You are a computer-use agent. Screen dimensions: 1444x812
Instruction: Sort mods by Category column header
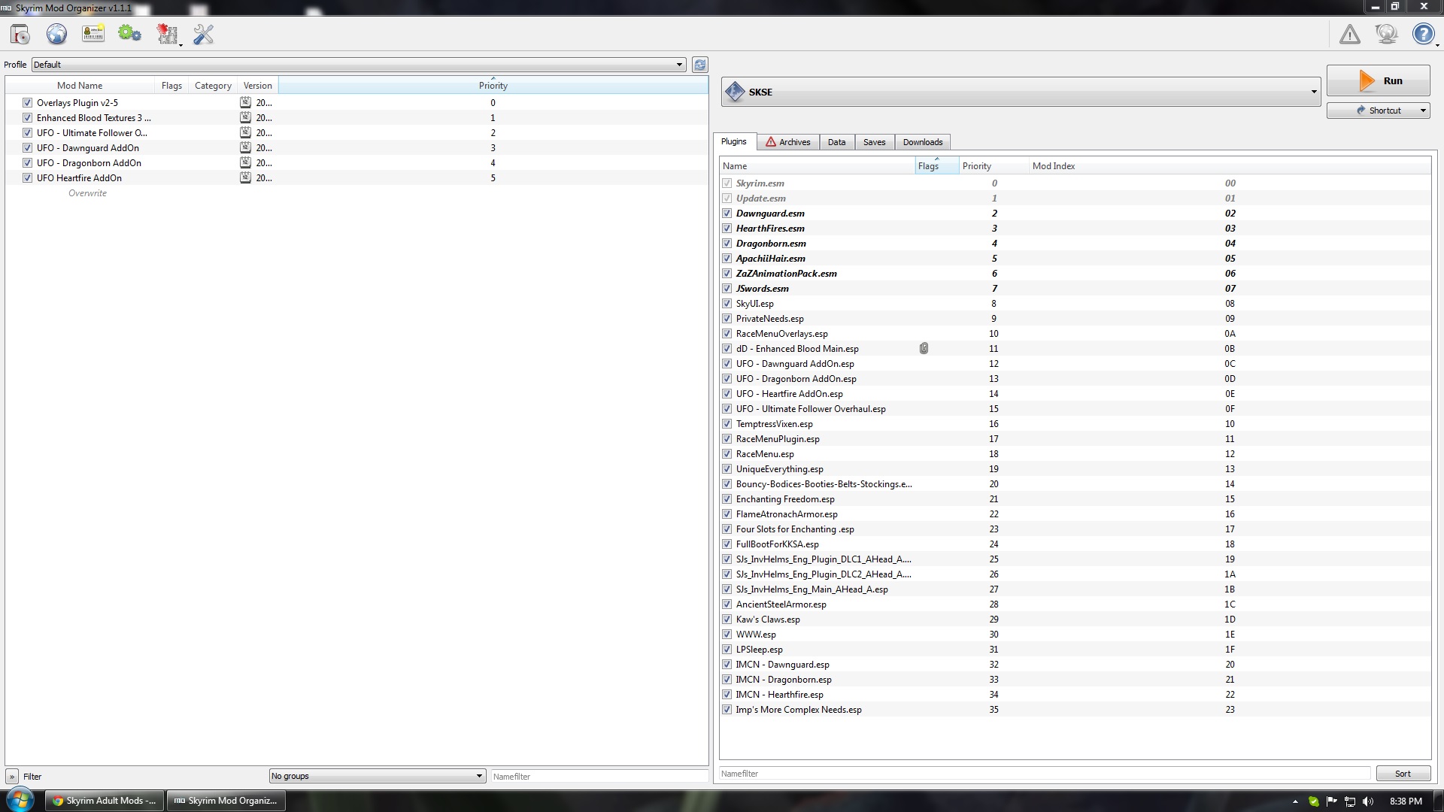point(213,86)
